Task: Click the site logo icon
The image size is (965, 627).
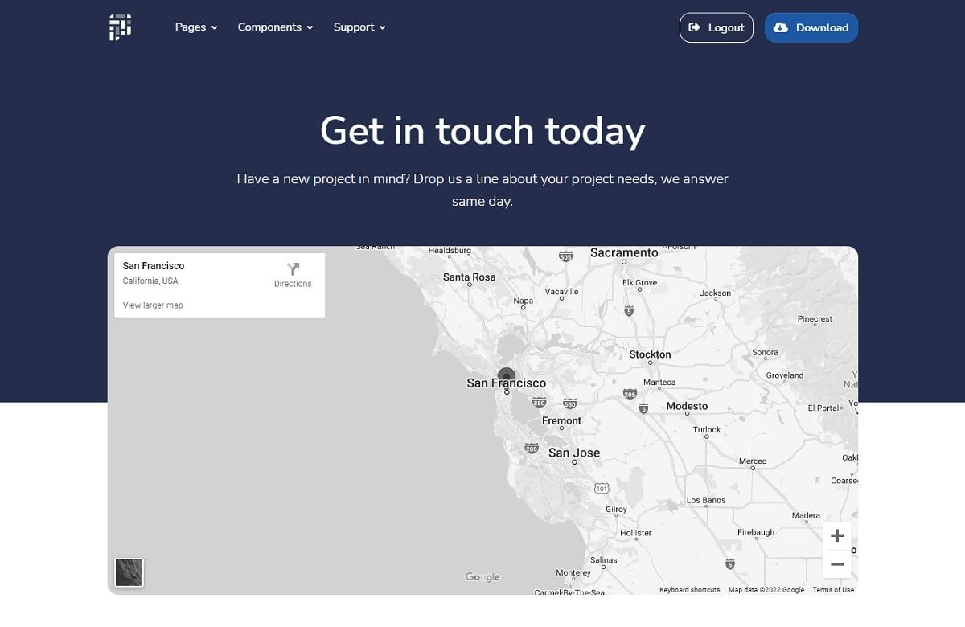Action: point(120,27)
